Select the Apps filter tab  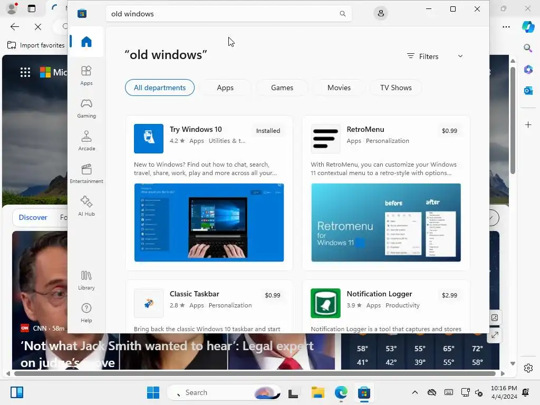pos(225,88)
